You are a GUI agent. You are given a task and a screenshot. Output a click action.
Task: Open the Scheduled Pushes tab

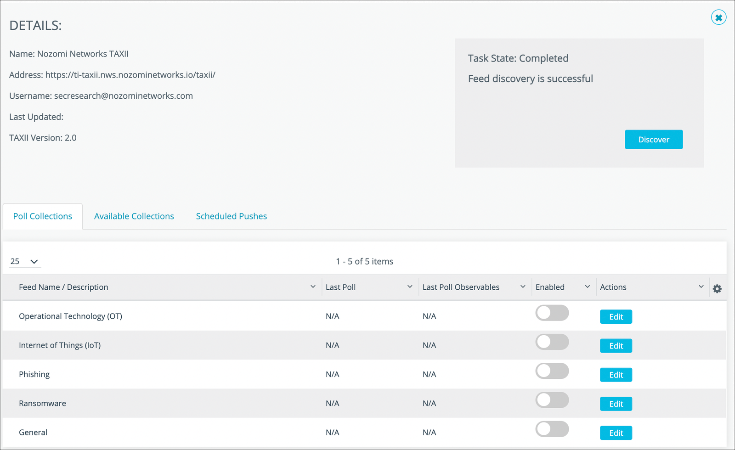pyautogui.click(x=232, y=216)
